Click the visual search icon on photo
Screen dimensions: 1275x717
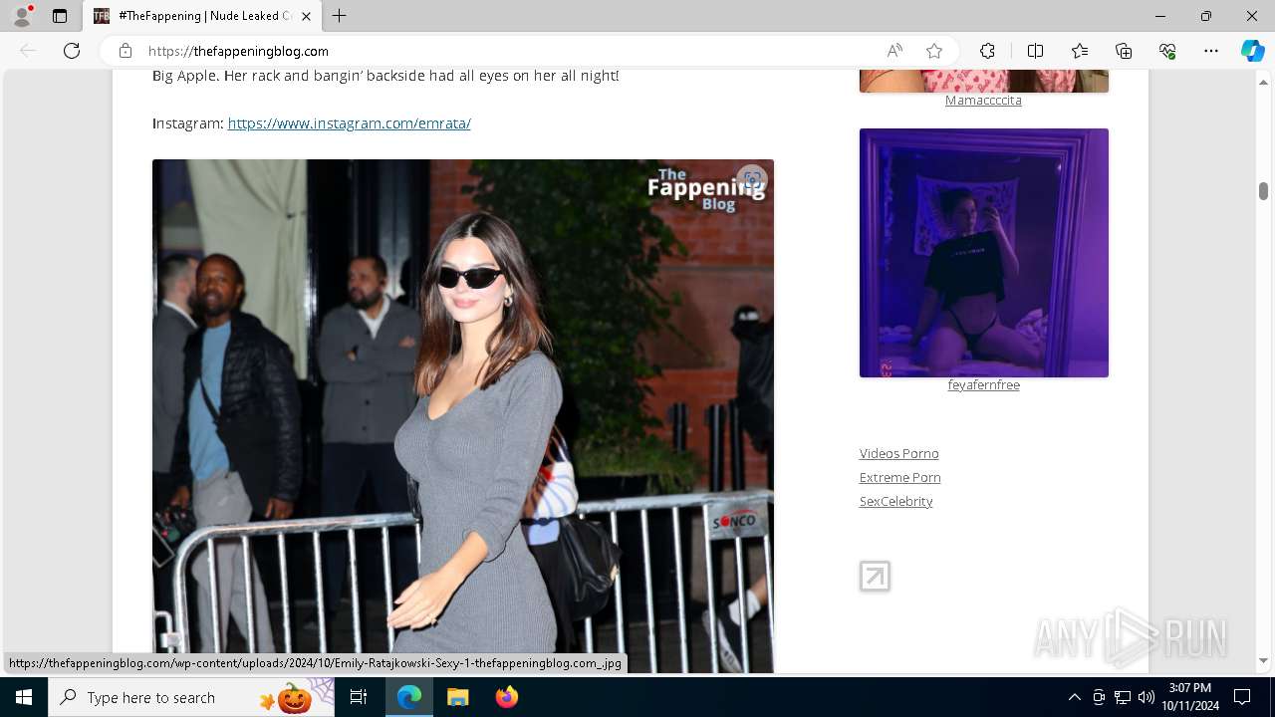(752, 180)
